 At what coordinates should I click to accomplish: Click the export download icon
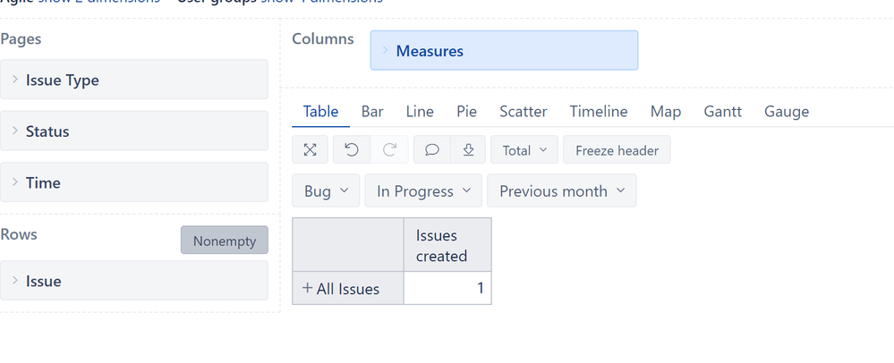(x=468, y=150)
